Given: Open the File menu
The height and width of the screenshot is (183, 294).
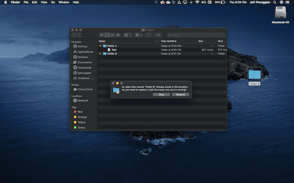Looking at the screenshot, I should 26,2.
